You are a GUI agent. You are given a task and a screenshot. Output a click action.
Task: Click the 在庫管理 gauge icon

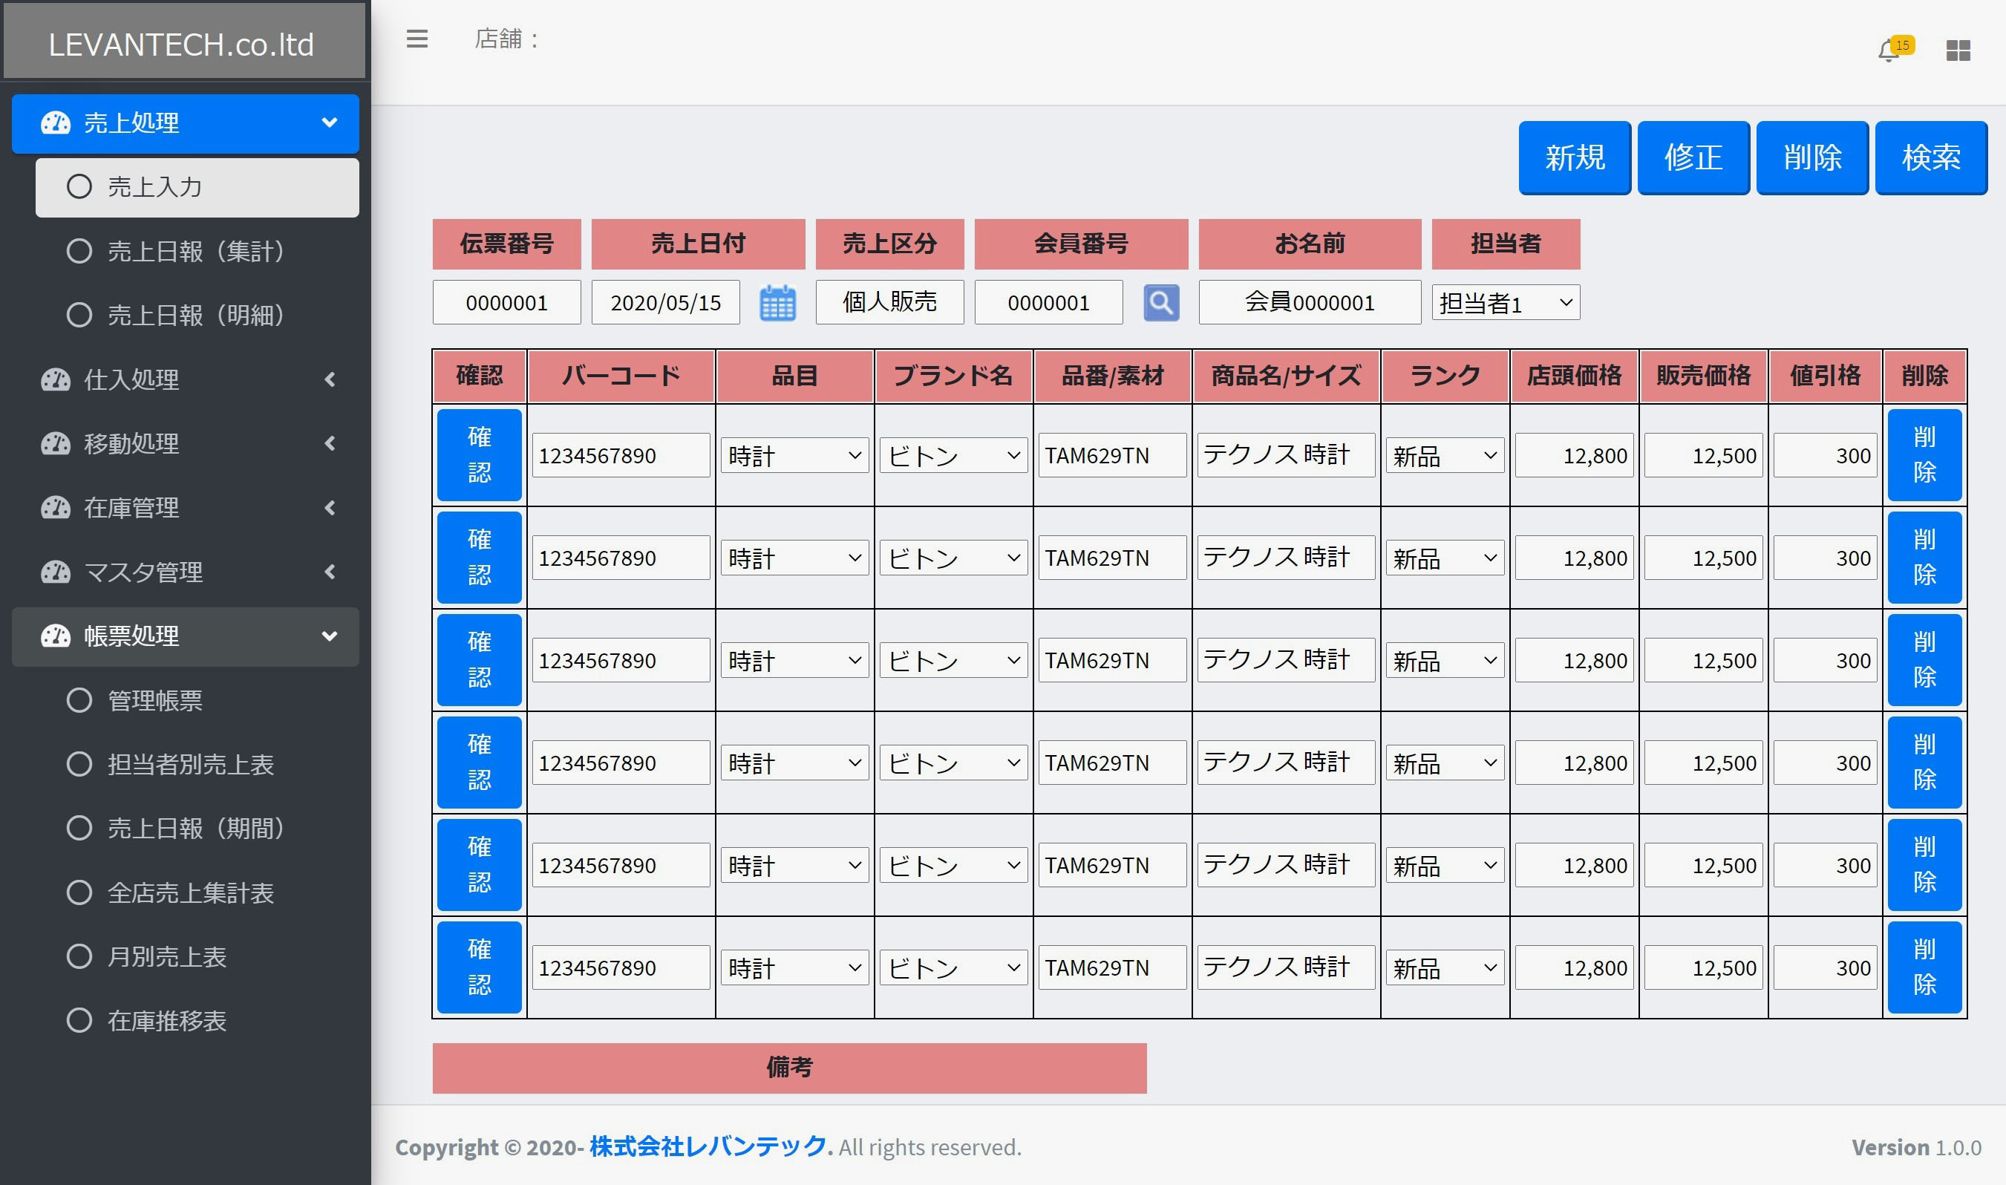pyautogui.click(x=56, y=508)
